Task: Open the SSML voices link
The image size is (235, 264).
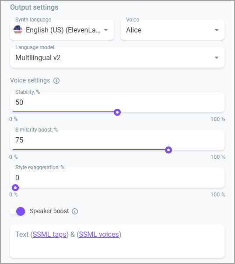Action: tap(99, 234)
